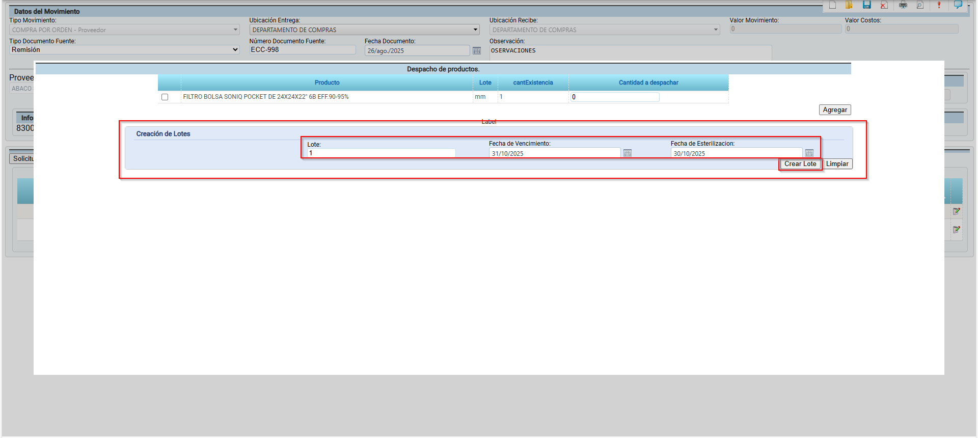The height and width of the screenshot is (438, 978).
Task: Click the Lote text input field
Action: [381, 153]
